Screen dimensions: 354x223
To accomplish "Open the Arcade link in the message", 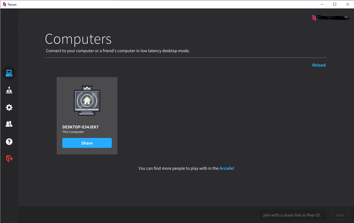I will 226,168.
